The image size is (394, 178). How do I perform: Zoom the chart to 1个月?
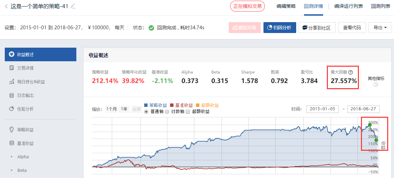111,109
